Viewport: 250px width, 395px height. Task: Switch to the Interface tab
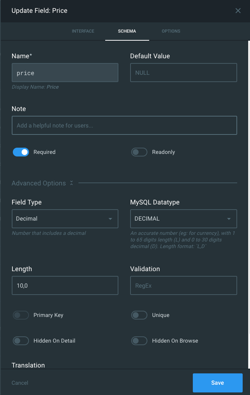point(83,31)
